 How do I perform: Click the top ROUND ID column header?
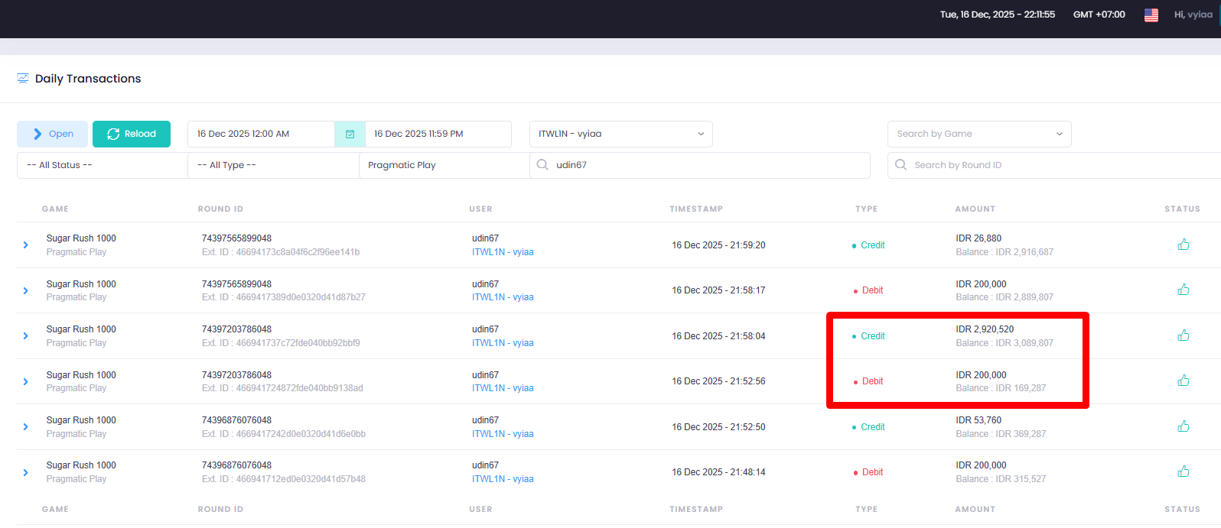click(220, 209)
